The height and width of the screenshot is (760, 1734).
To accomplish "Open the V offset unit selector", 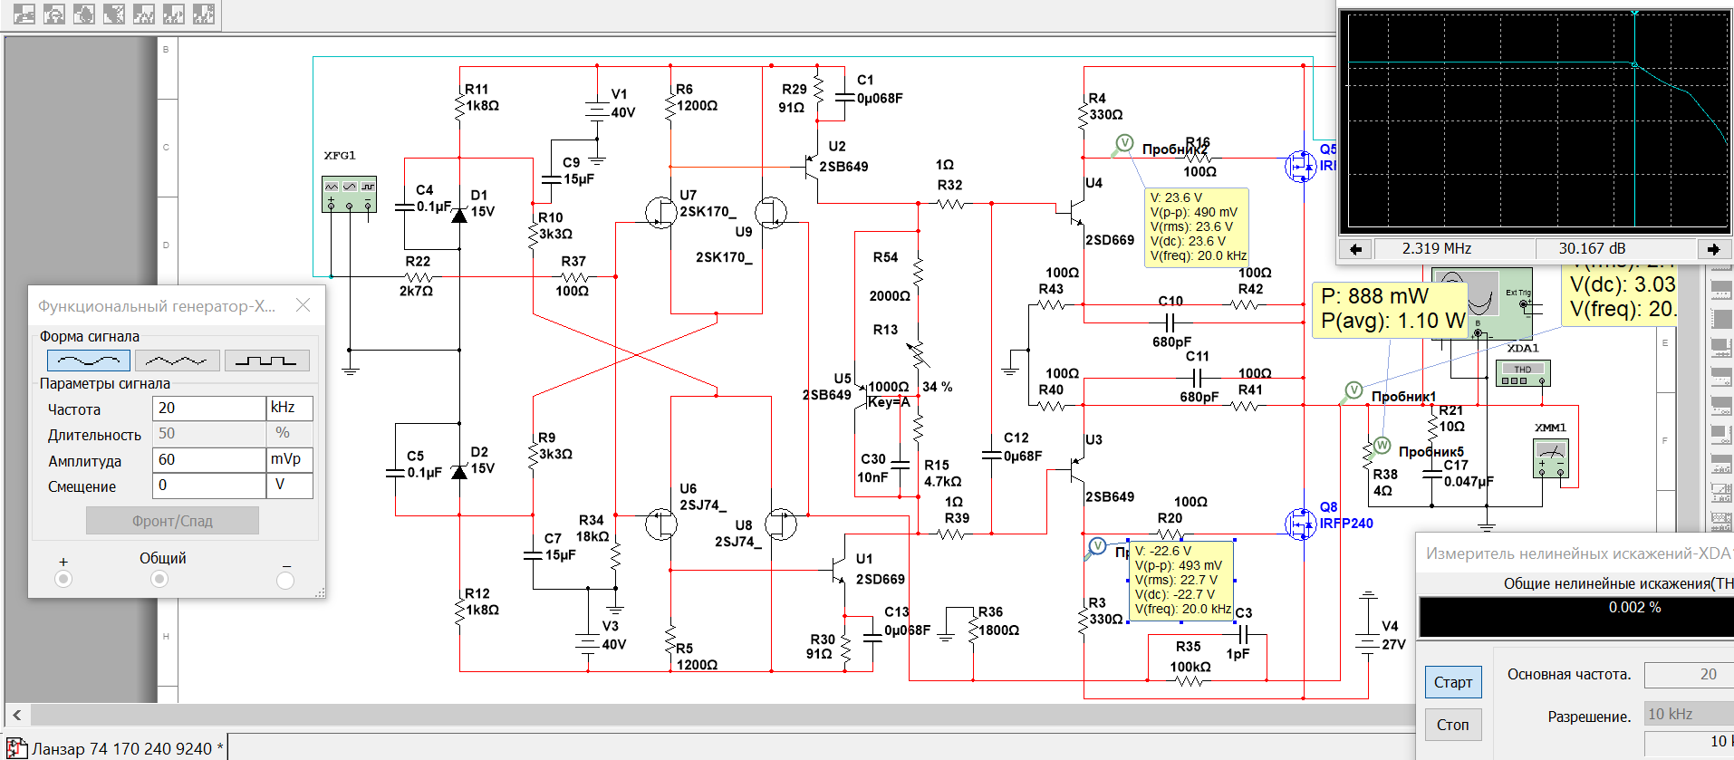I will click(290, 486).
